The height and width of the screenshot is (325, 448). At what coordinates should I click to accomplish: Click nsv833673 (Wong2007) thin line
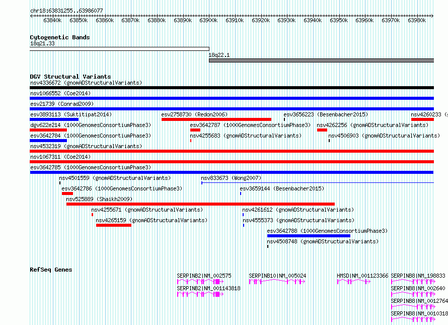318,182
